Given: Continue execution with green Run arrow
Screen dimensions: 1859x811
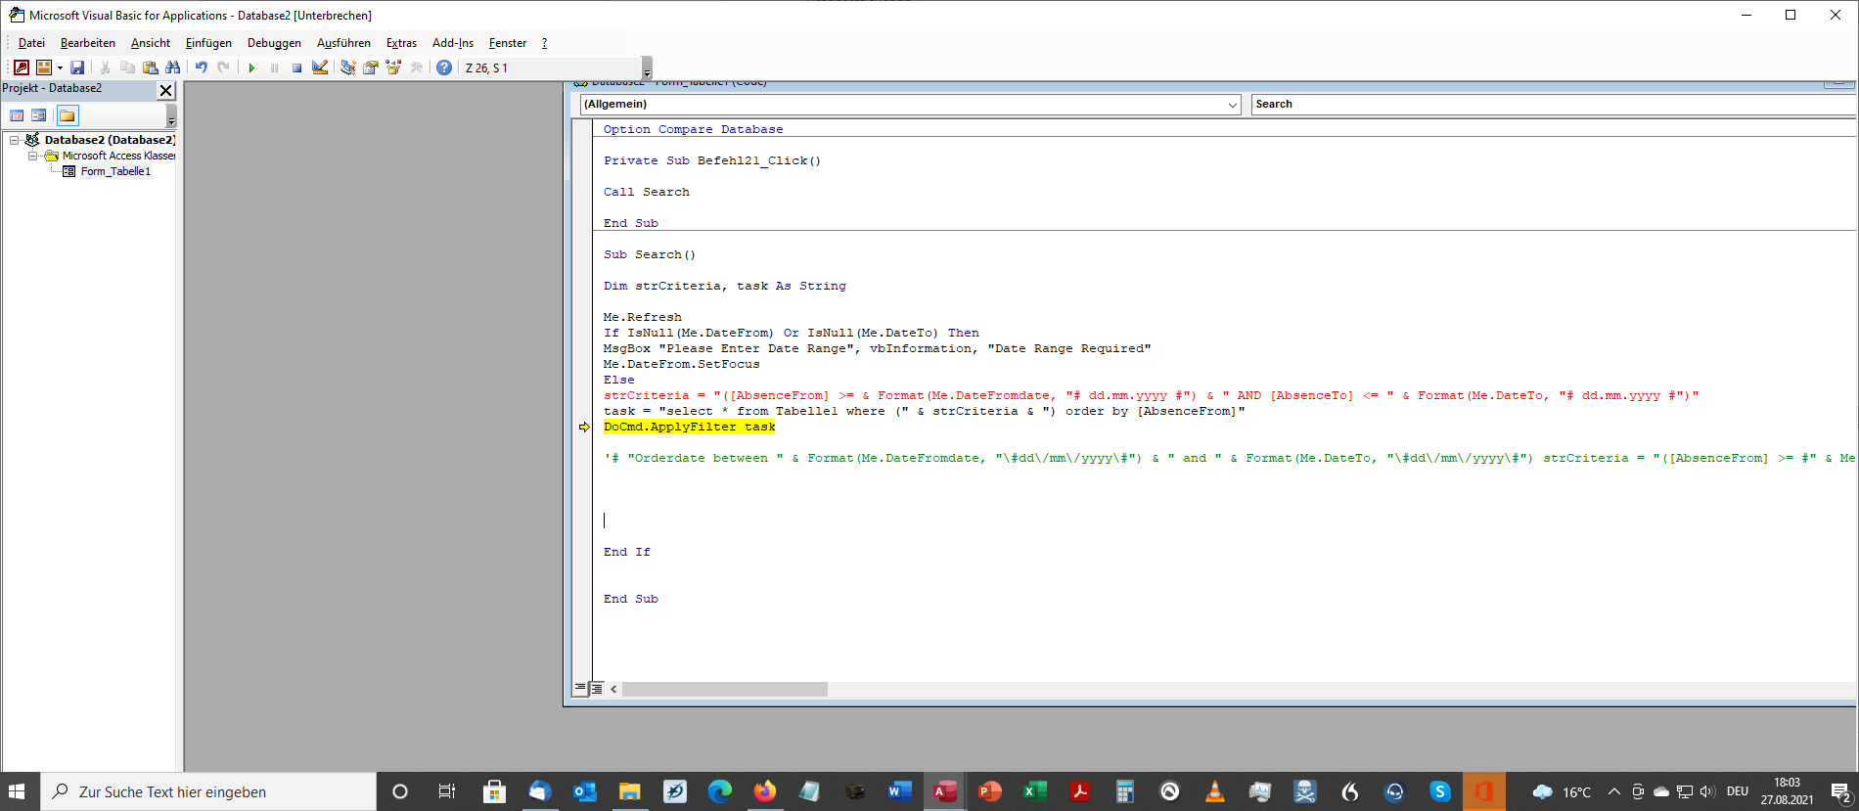Looking at the screenshot, I should [x=251, y=68].
